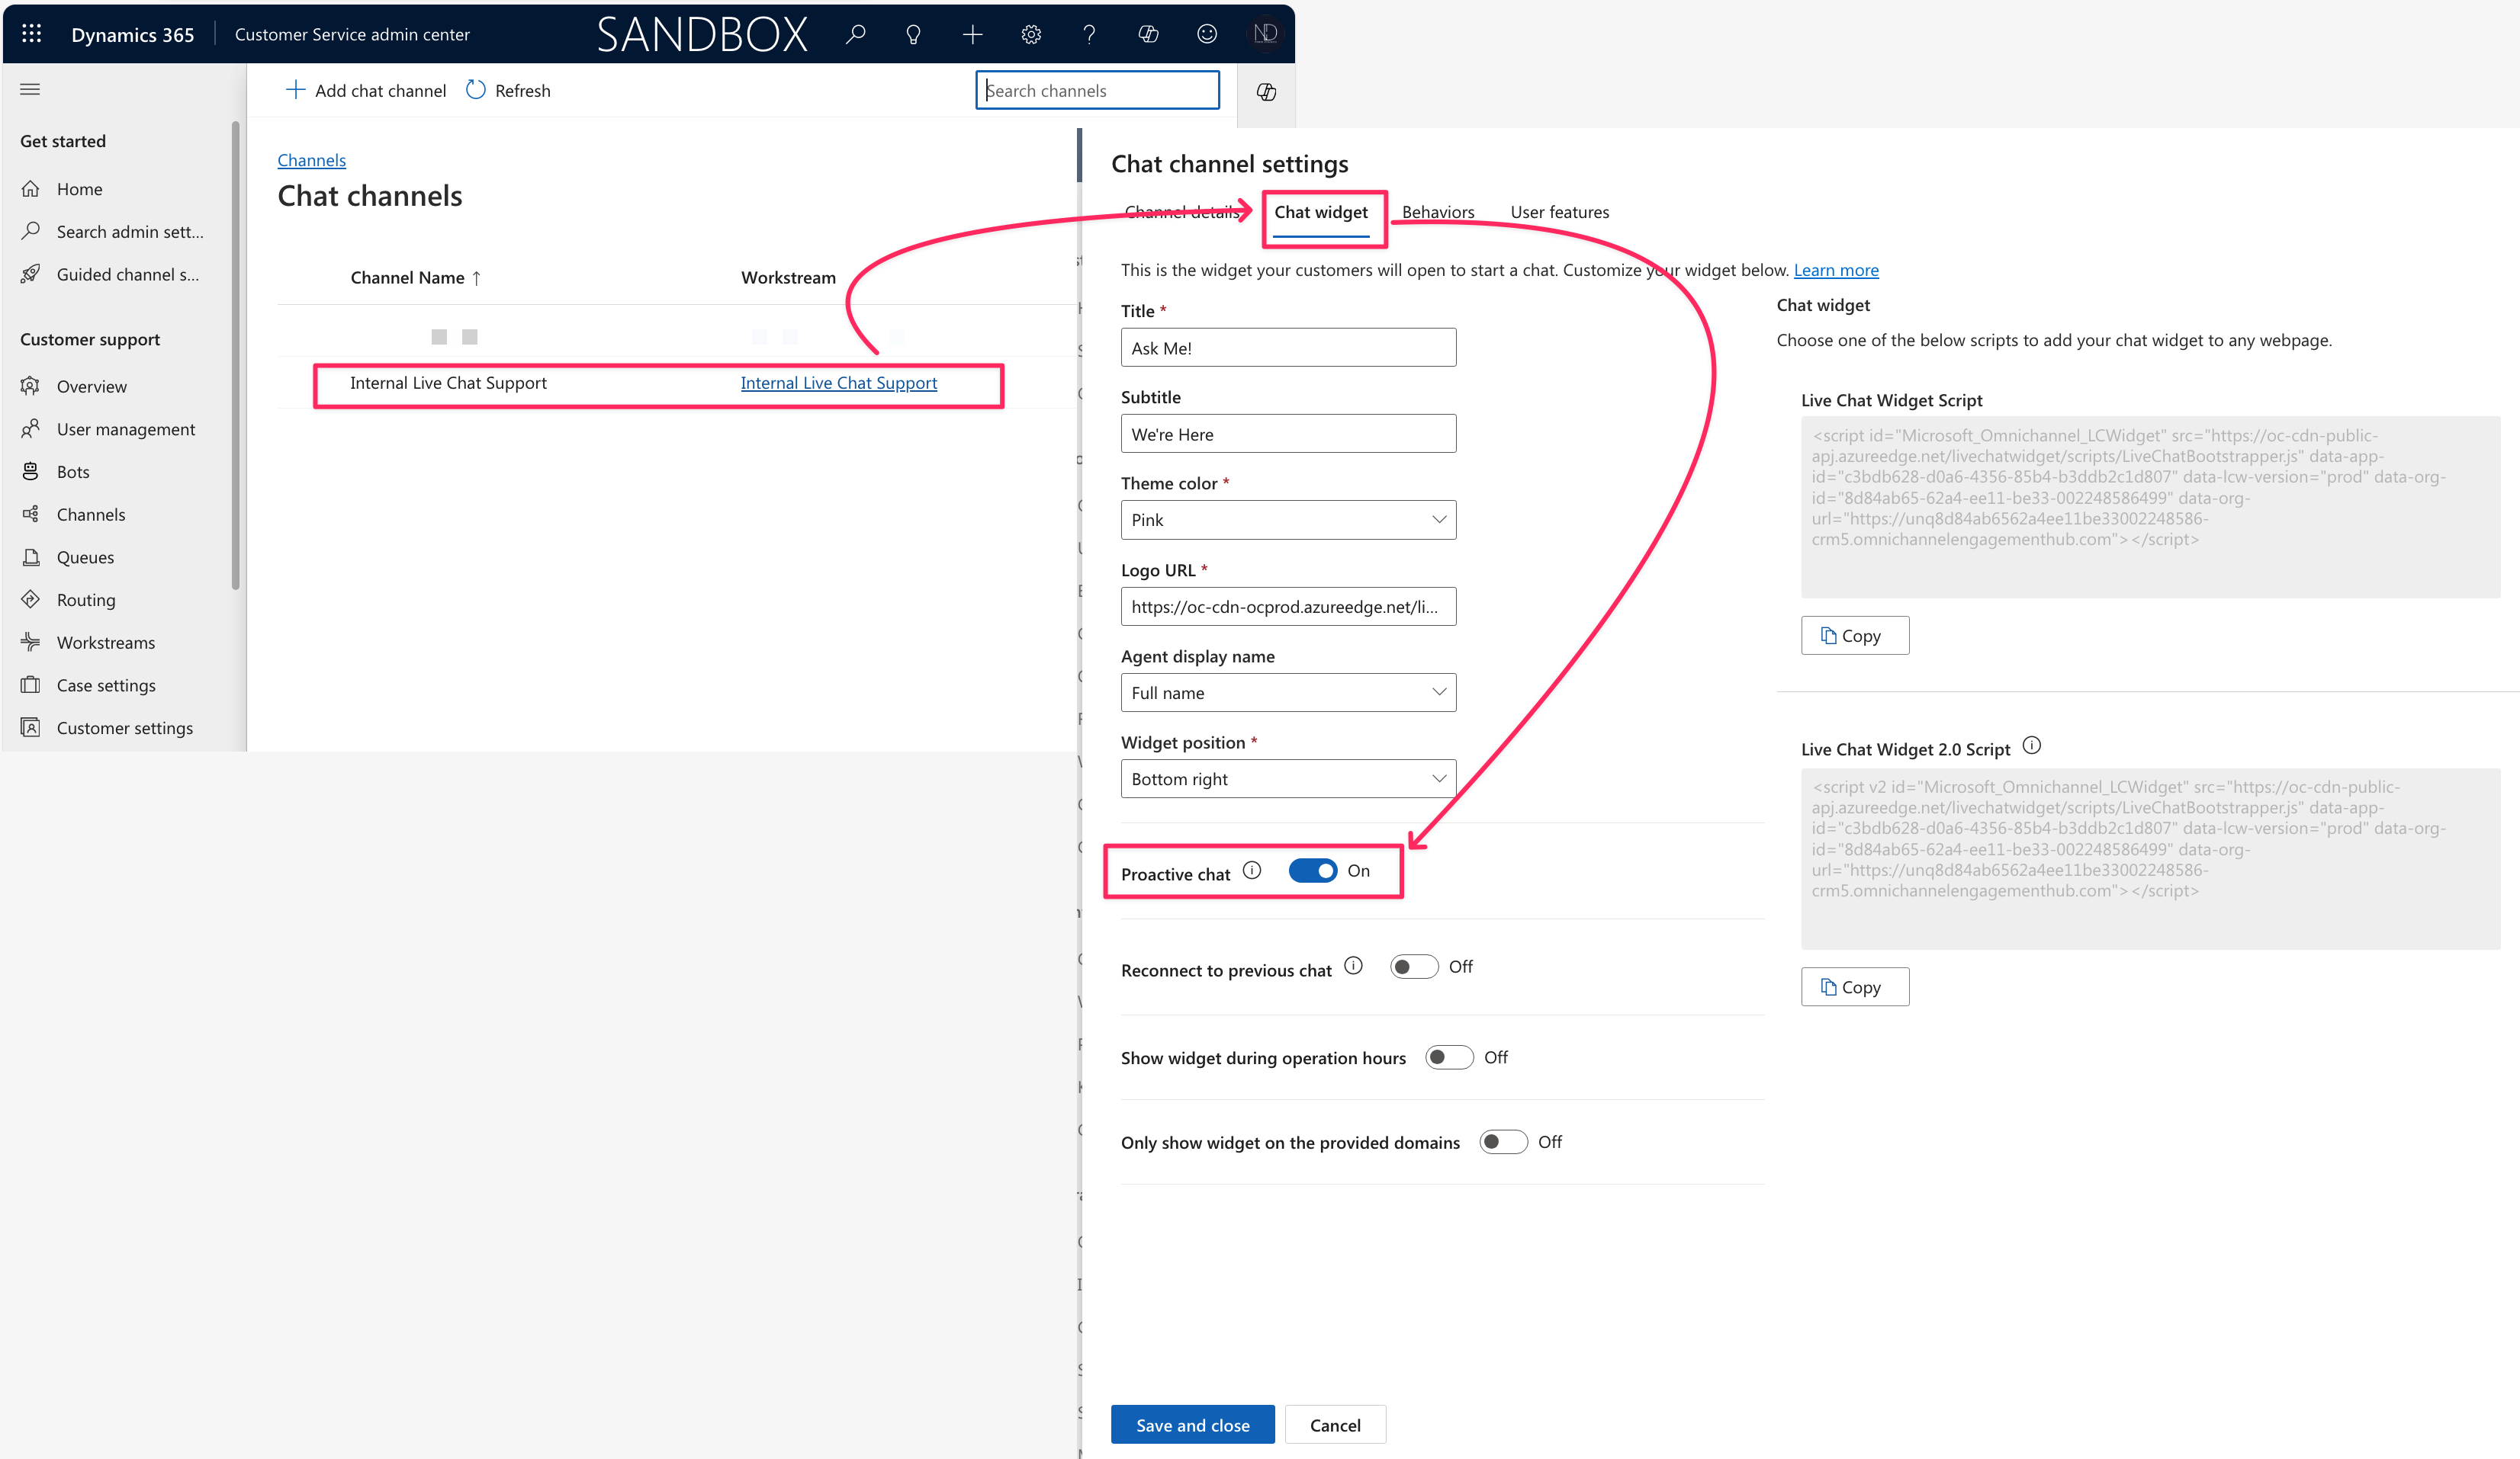Screen dimensions: 2520x1459
Task: Open the app launcher waffle icon
Action: point(31,34)
